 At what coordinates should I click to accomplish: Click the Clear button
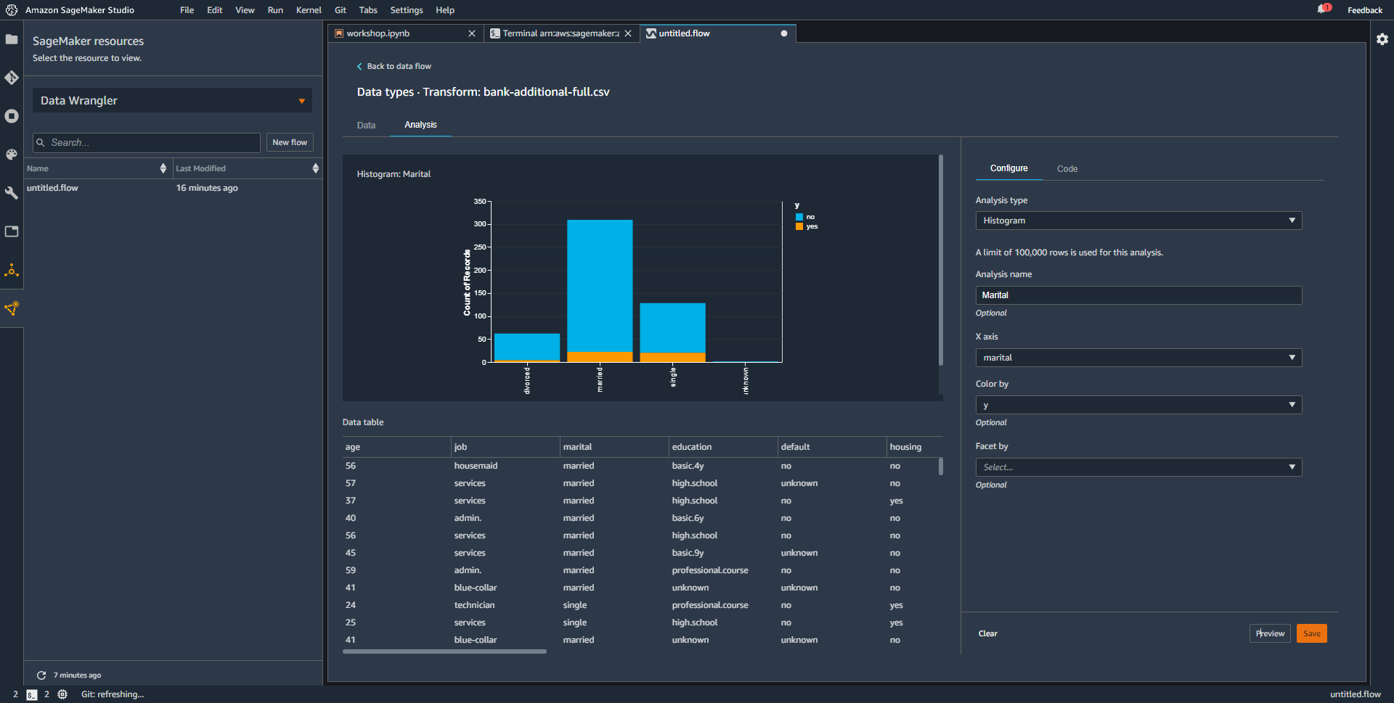click(x=987, y=633)
